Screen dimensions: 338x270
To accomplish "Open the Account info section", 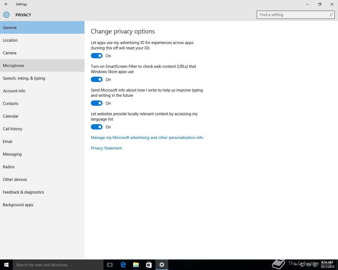I will click(x=42, y=91).
